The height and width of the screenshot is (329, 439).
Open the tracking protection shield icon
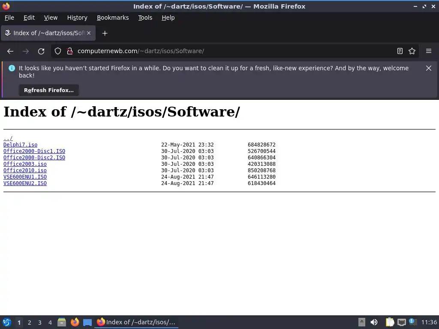pos(58,51)
